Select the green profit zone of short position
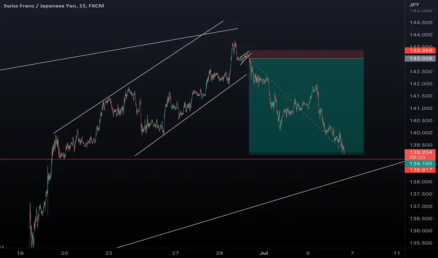The width and height of the screenshot is (438, 258). tap(306, 106)
